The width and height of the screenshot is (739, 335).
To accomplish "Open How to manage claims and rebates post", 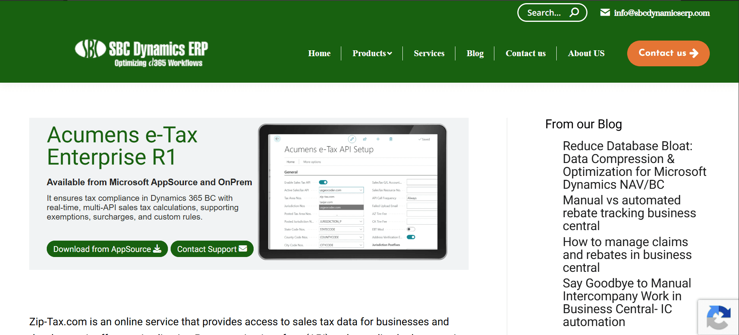I will [627, 255].
